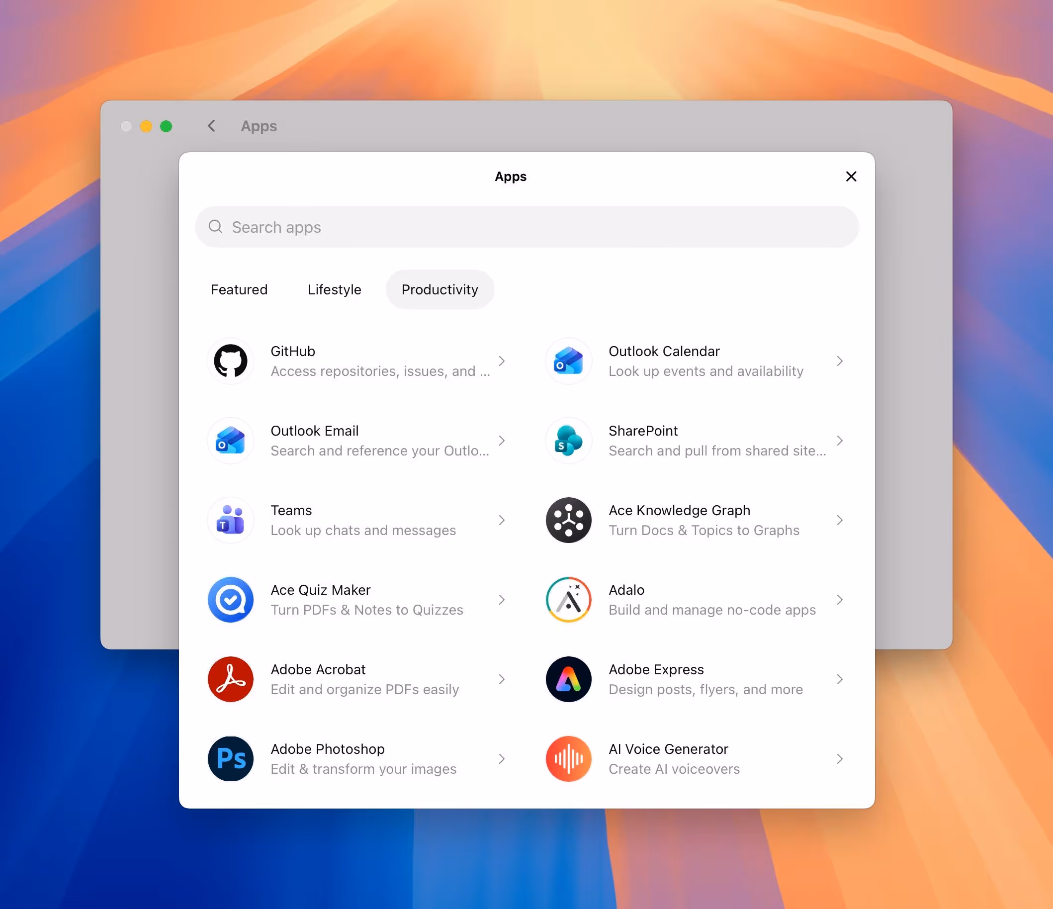
Task: Open Adalo via its chevron
Action: (x=840, y=599)
